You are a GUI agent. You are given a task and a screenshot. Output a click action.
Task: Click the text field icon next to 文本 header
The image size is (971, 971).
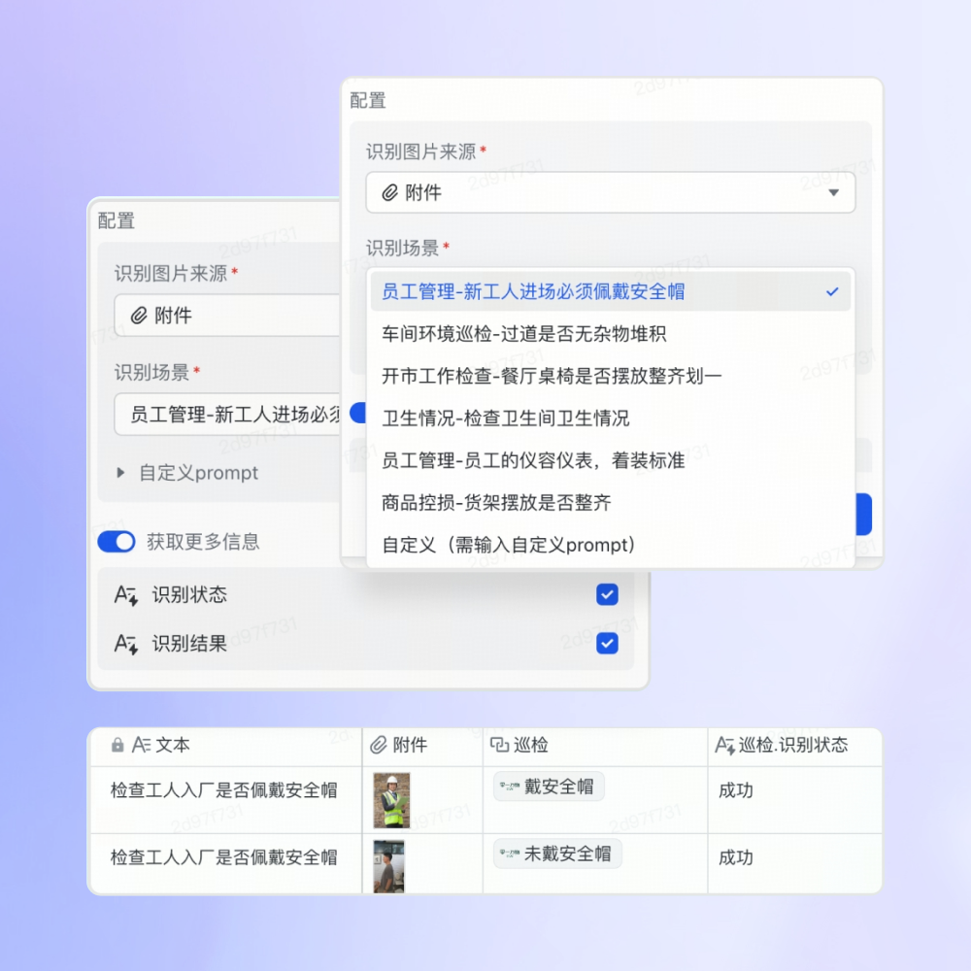point(140,746)
